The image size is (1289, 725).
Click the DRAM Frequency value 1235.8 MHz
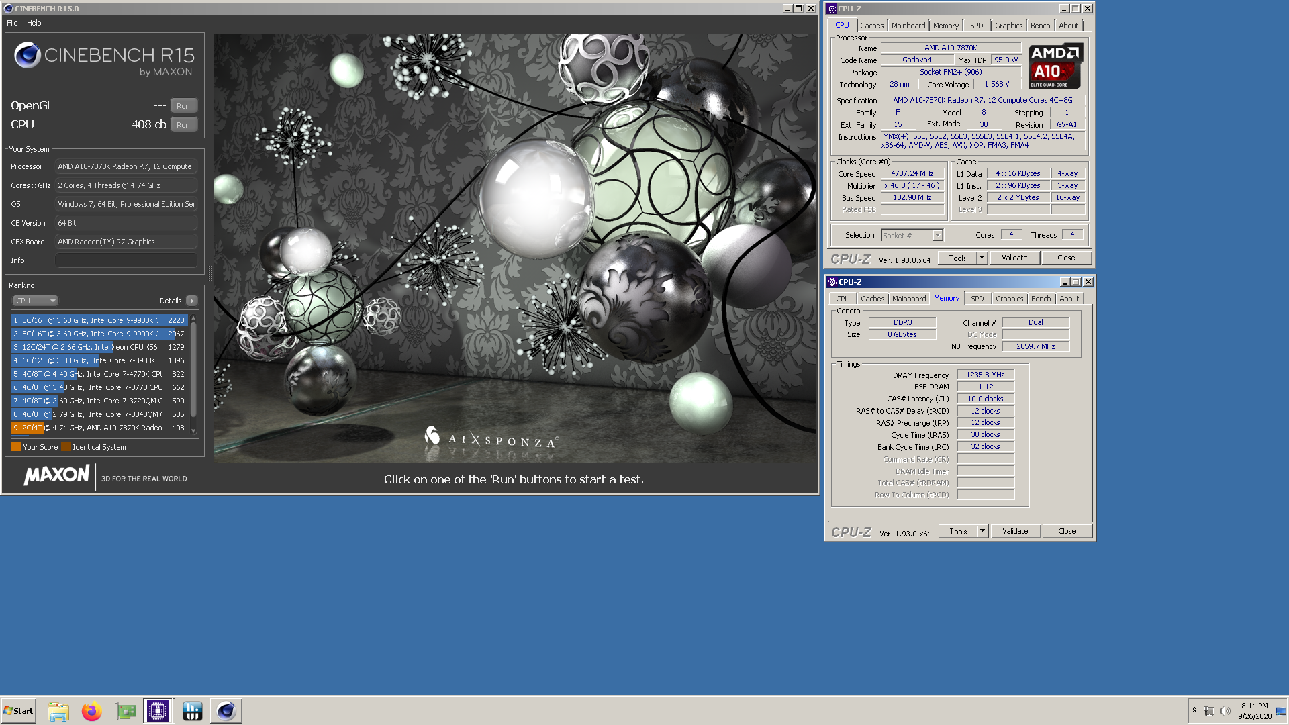tap(986, 375)
